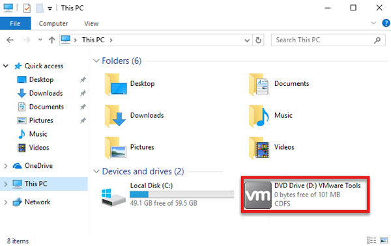Select Downloads in Quick access sidebar

[x=46, y=93]
